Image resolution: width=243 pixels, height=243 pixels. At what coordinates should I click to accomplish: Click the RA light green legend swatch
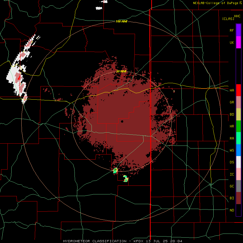point(238,138)
